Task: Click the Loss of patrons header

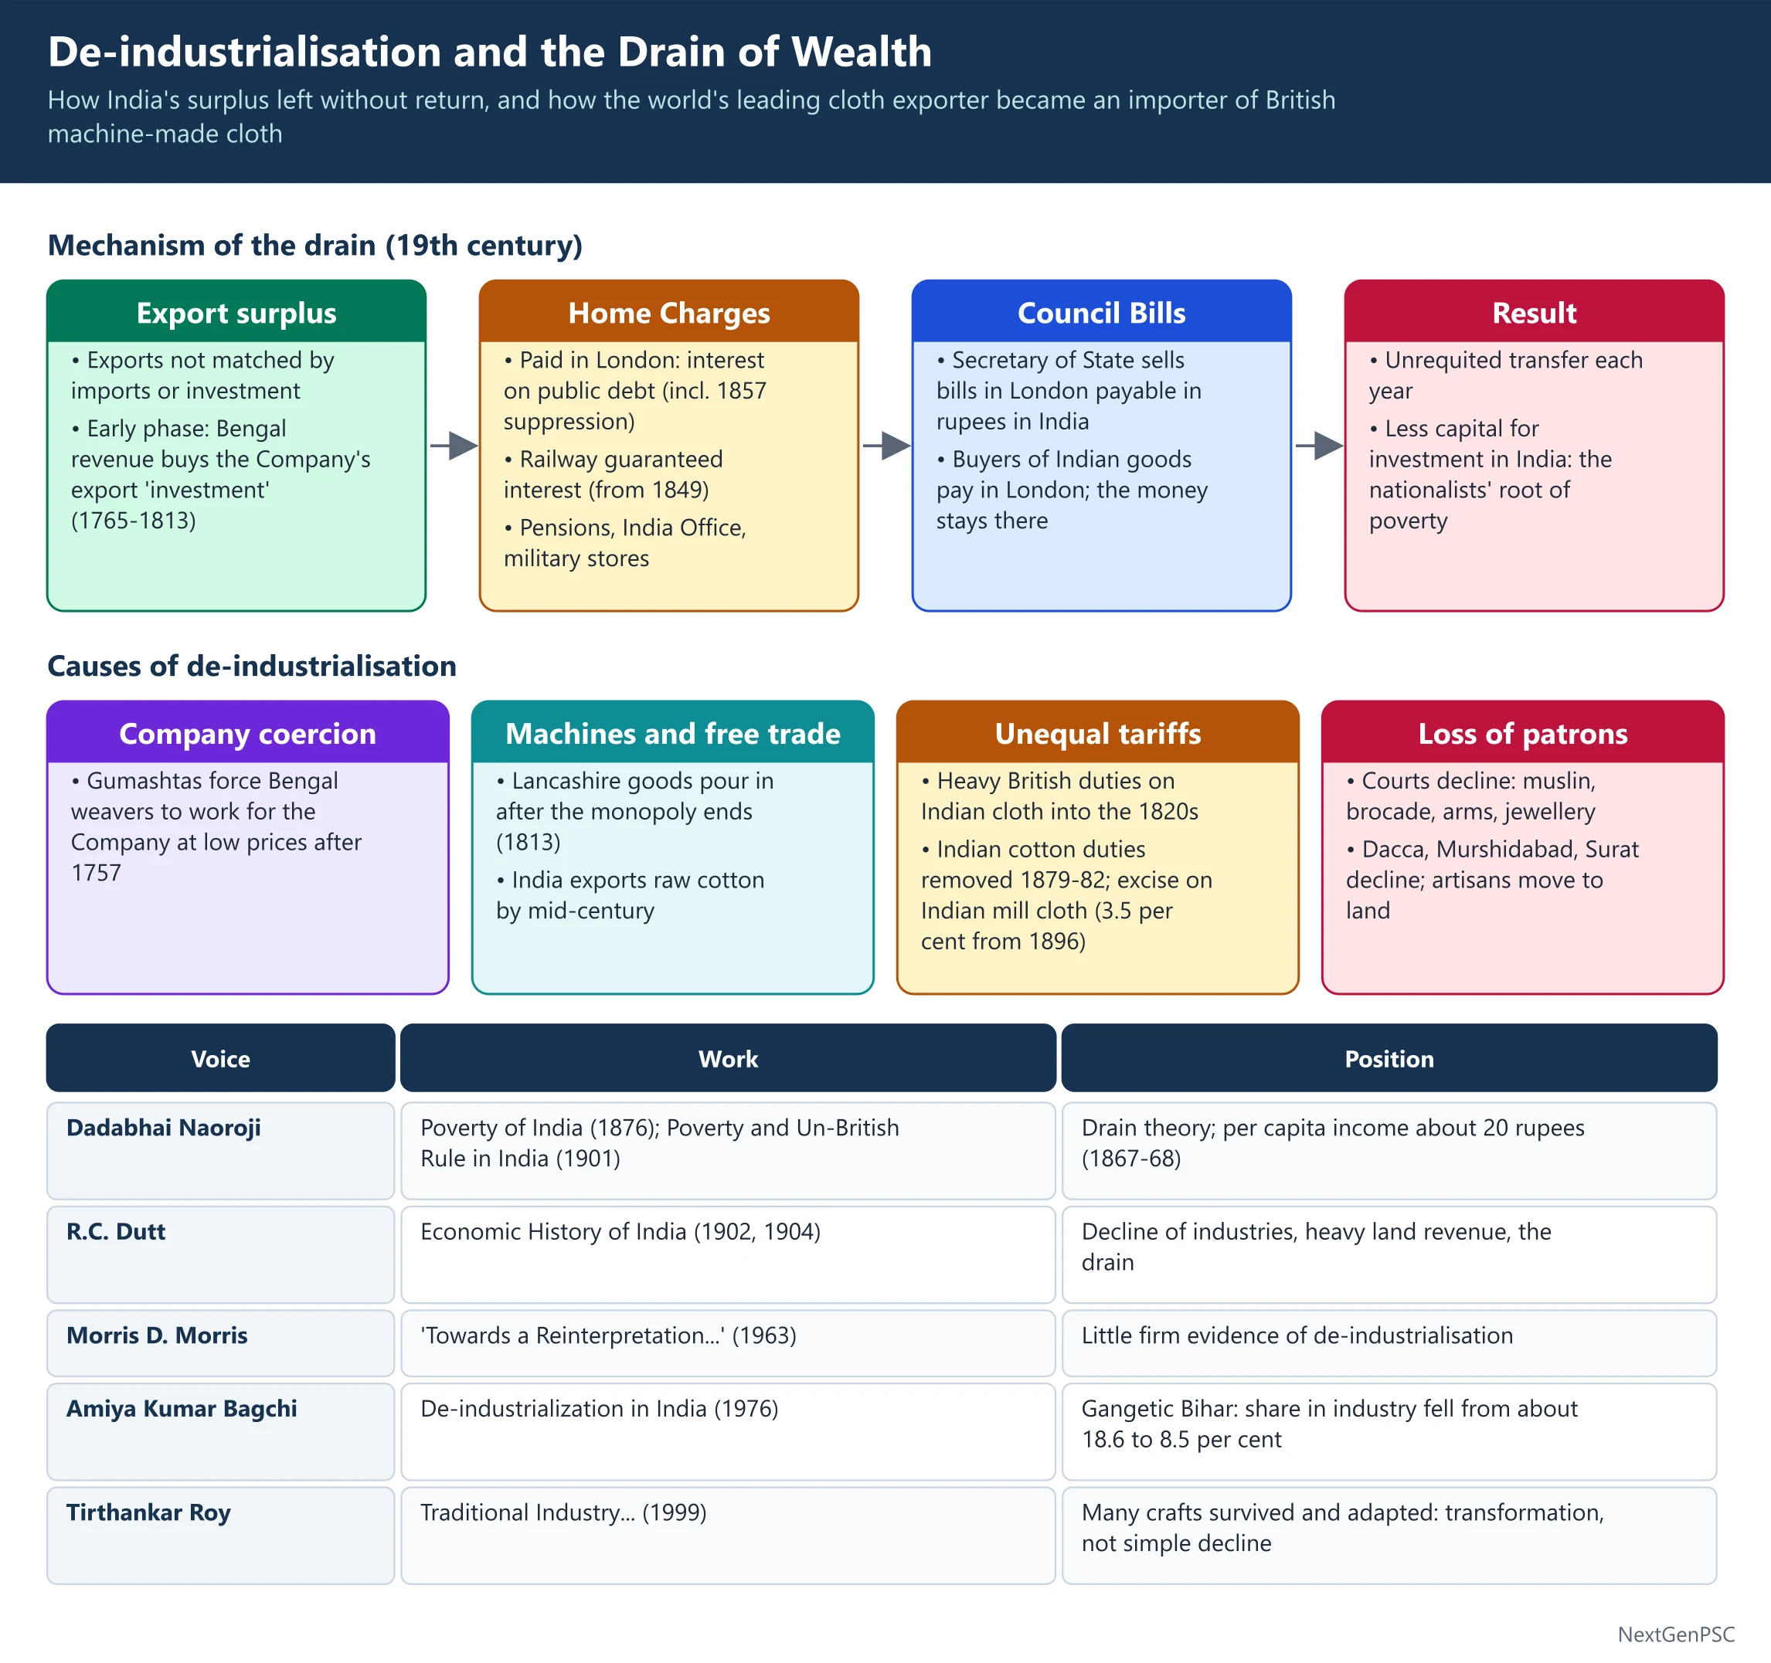Action: (x=1522, y=732)
